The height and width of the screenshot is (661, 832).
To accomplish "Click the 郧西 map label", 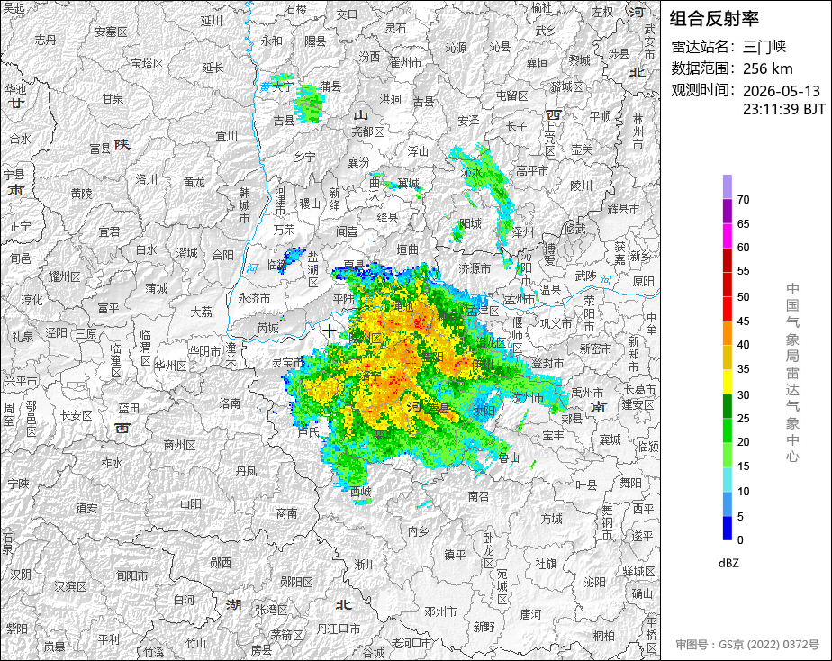I will (x=221, y=562).
